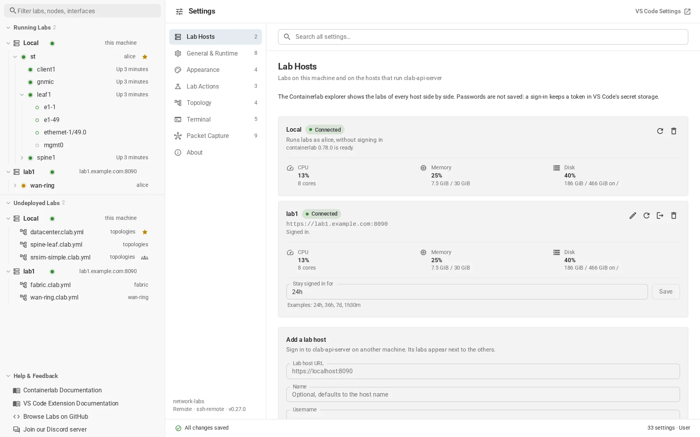The image size is (700, 437).
Task: Click the Stay signed in for field
Action: [x=467, y=292]
